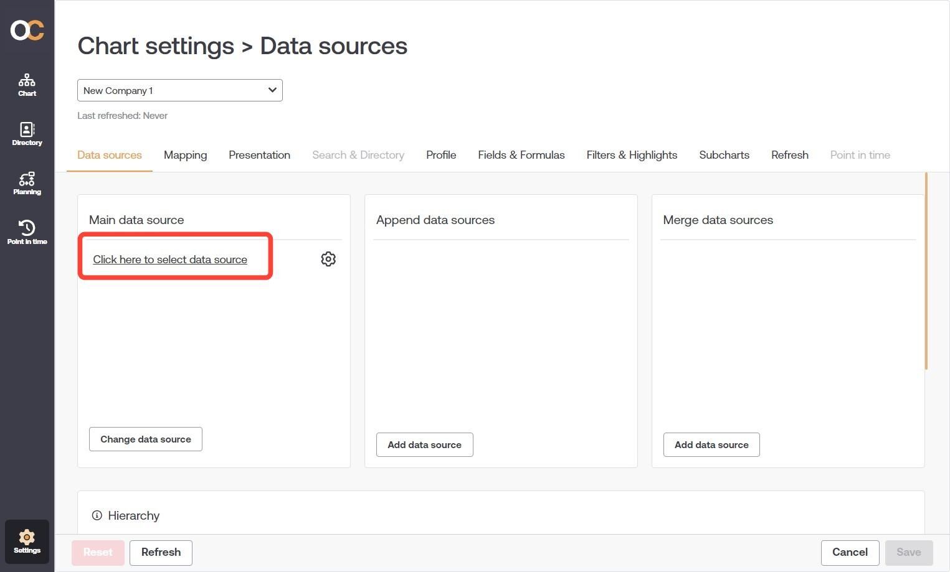Open main data source gear settings
The width and height of the screenshot is (950, 572).
point(328,259)
